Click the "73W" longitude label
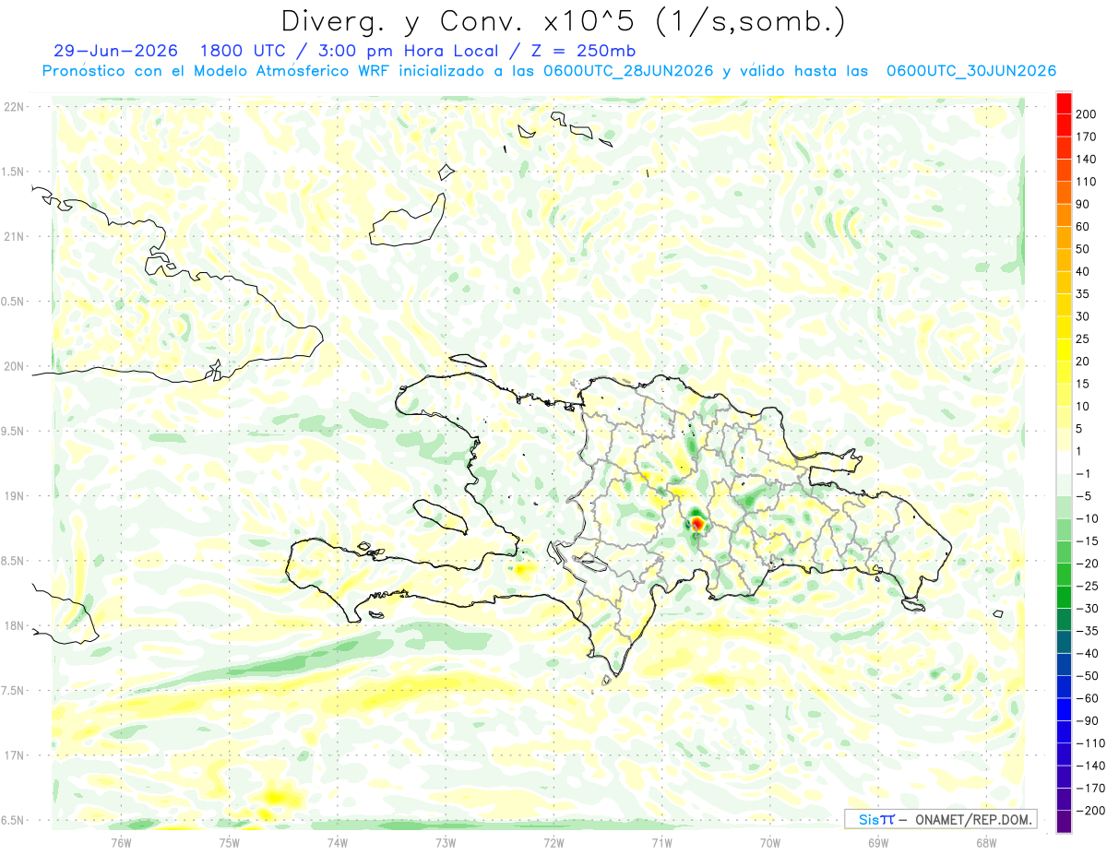1107x855 pixels. tap(446, 843)
